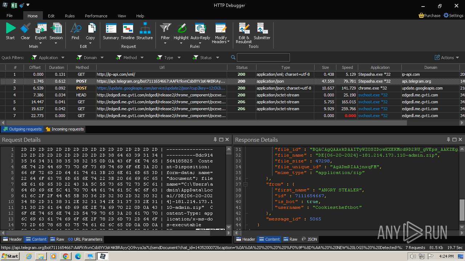This screenshot has width=465, height=261.
Task: Click the Response Details vertical scrollbar
Action: 462,210
